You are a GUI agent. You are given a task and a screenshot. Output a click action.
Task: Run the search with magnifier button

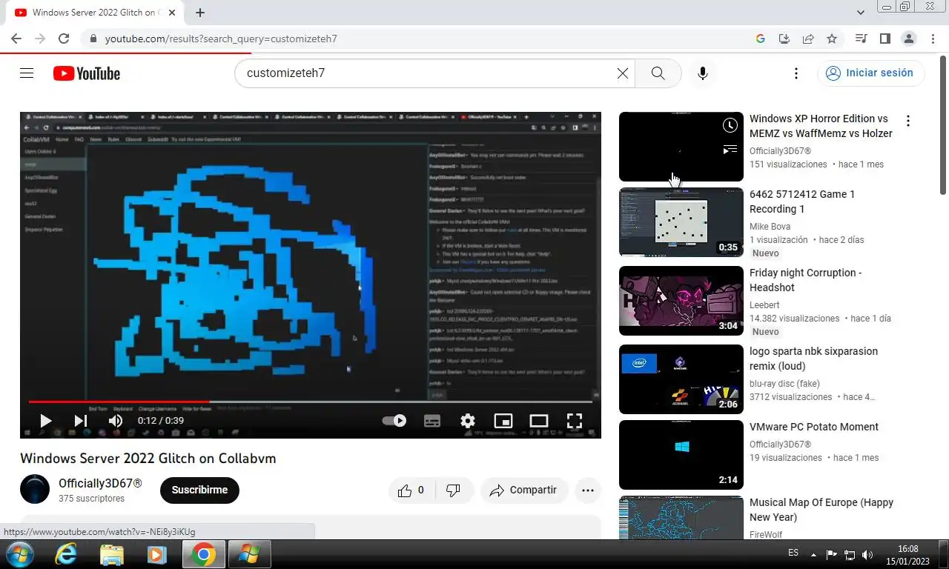(x=658, y=73)
